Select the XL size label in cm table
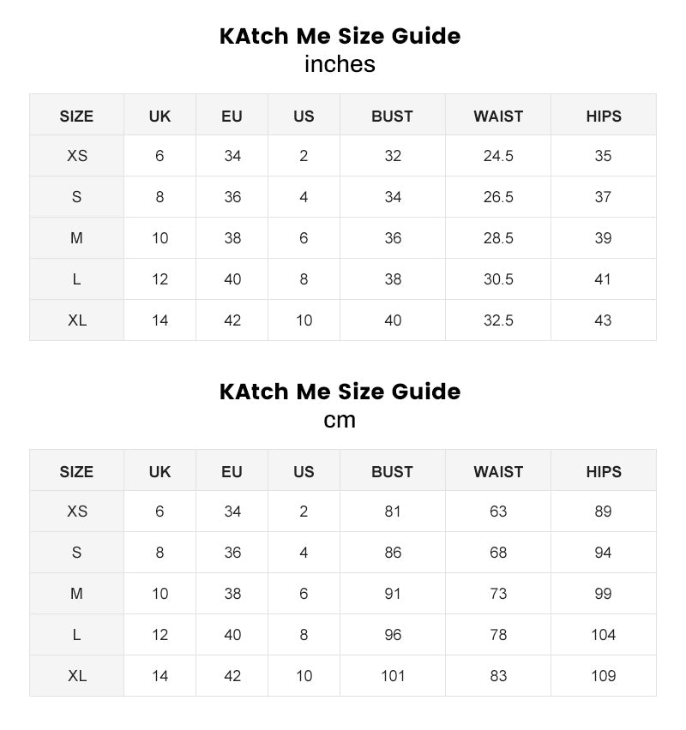This screenshot has height=730, width=686. click(x=77, y=676)
